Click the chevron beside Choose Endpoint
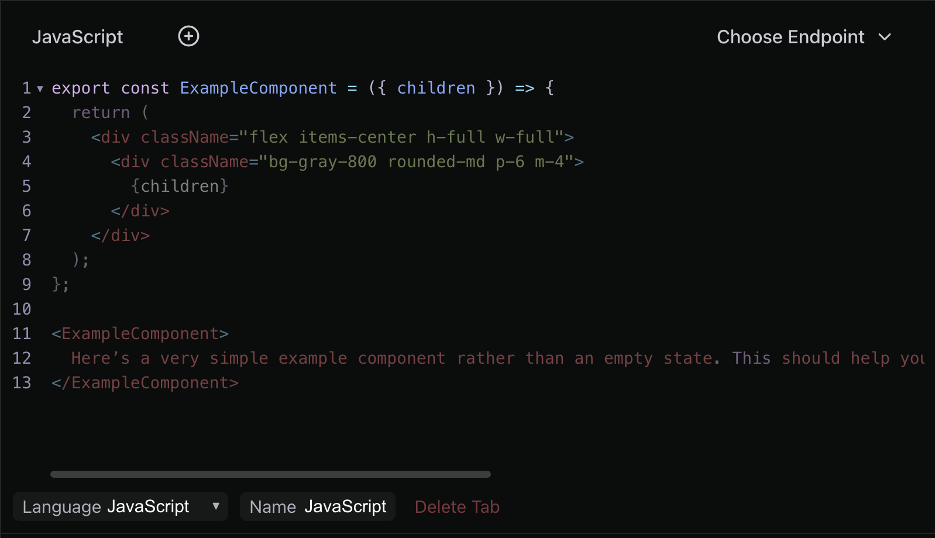This screenshot has width=935, height=538. [x=885, y=37]
